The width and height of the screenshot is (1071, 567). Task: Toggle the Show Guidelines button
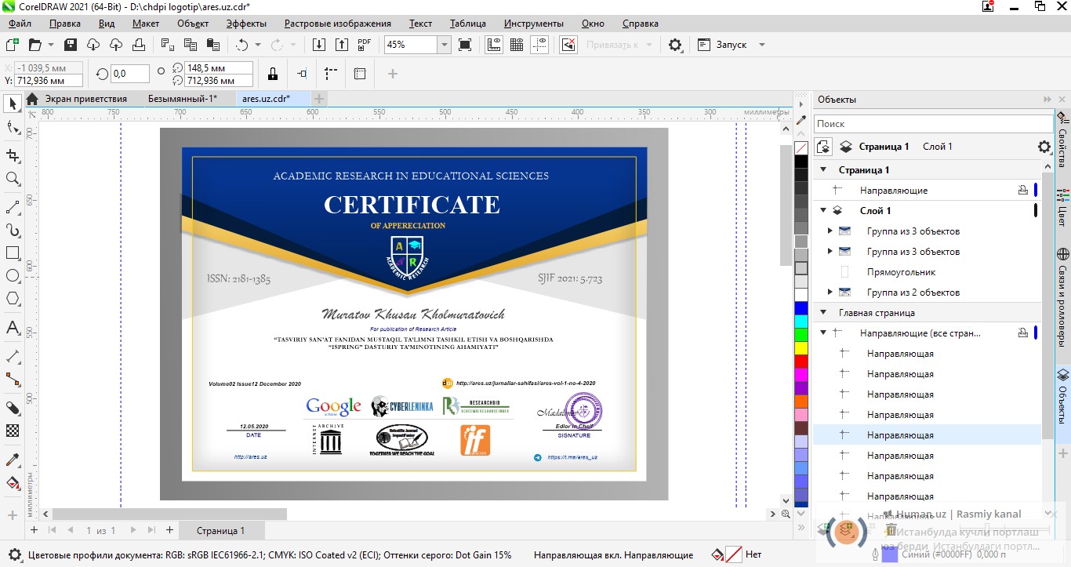click(x=539, y=45)
